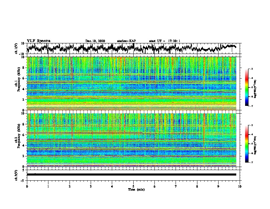The height and width of the screenshot is (209, 270).
Task: Click the "4" kHz tick on the ch.2 frequency axis
Action: click(x=24, y=145)
